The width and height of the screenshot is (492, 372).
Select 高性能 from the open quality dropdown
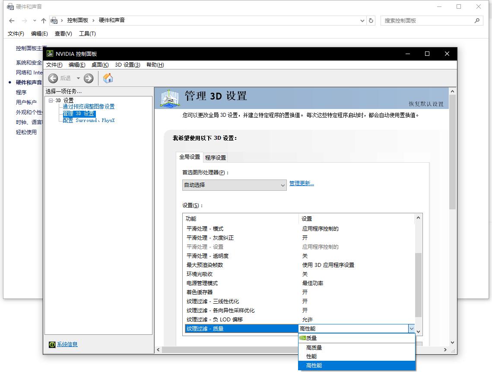(x=314, y=365)
